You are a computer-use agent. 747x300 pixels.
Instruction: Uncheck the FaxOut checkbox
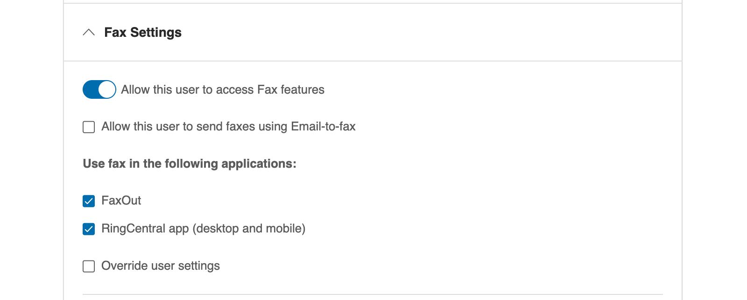point(89,201)
